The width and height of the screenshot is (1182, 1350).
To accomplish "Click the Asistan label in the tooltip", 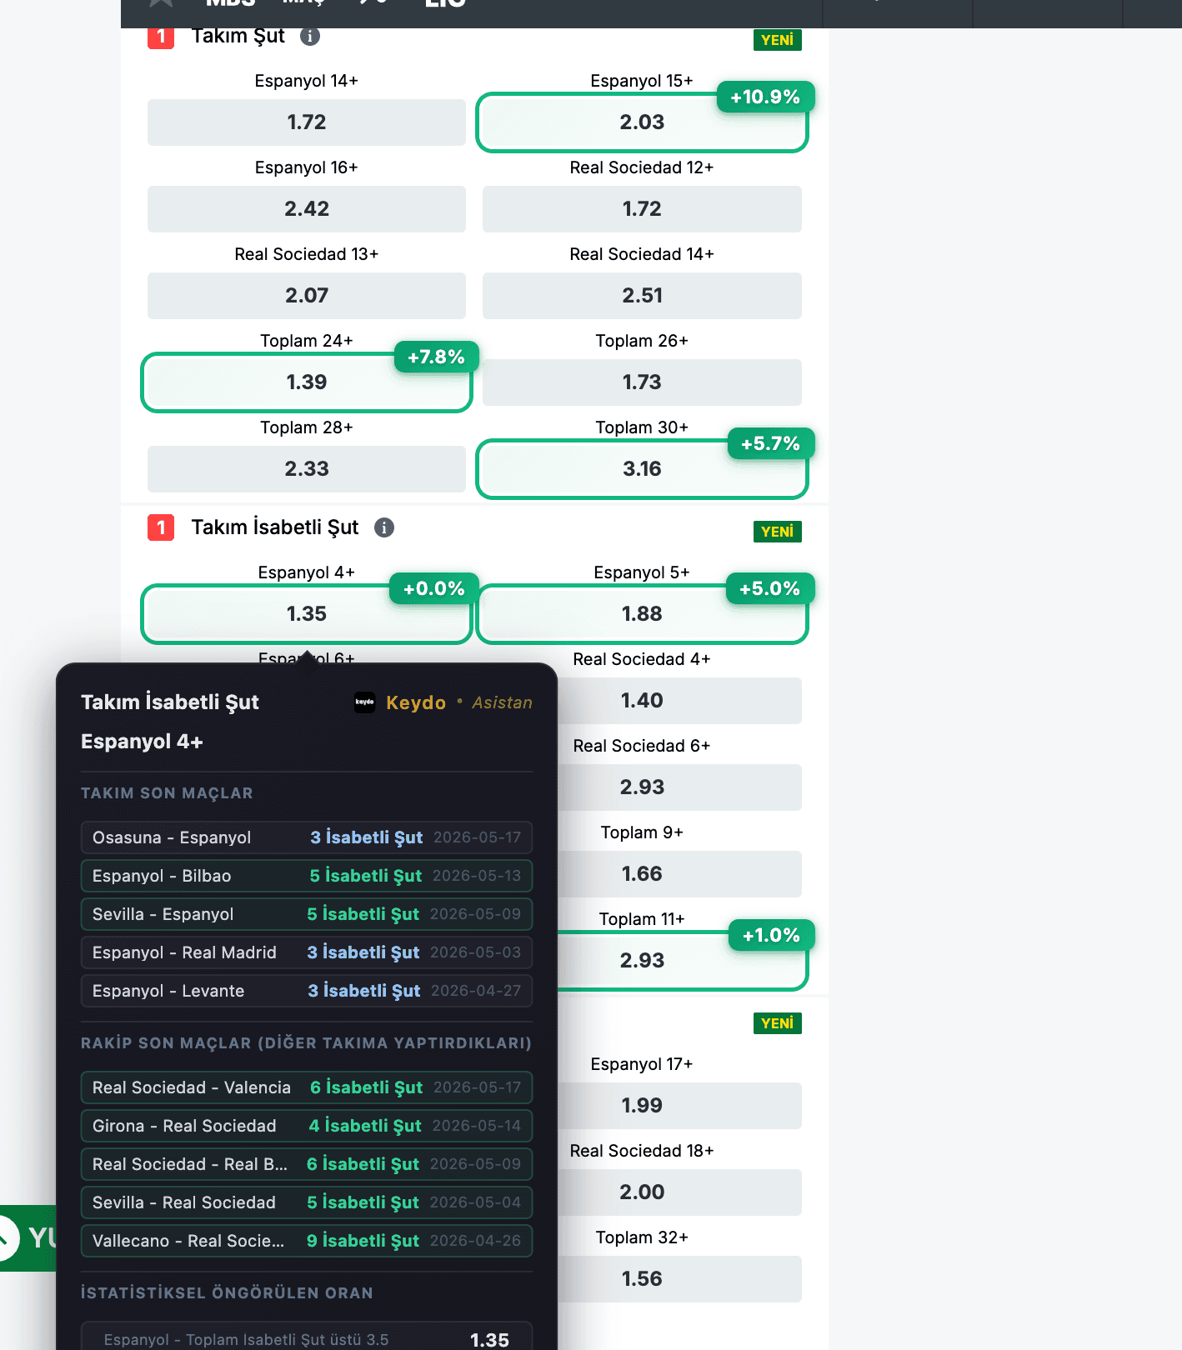I will pos(502,702).
